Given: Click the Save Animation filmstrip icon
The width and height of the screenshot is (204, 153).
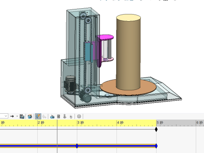Looking at the screenshot, I should click(x=22, y=116).
